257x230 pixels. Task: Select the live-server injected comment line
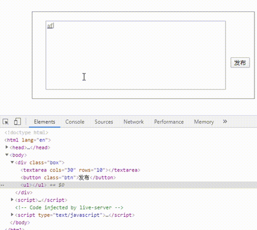[69, 208]
